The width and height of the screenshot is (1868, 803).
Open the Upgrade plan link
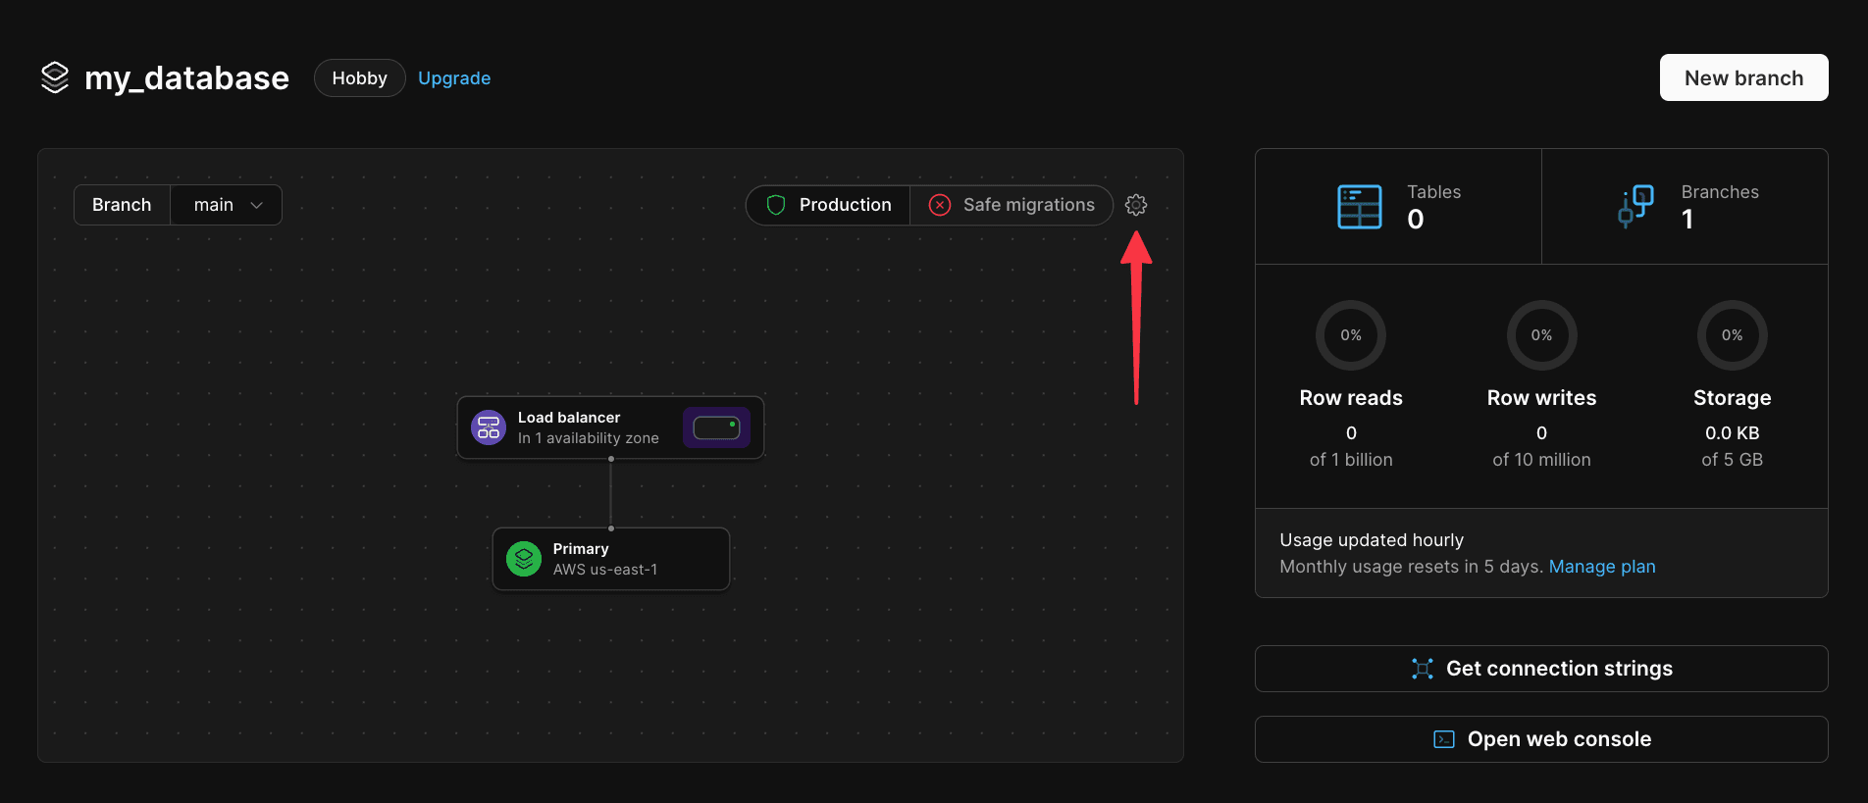click(x=454, y=78)
